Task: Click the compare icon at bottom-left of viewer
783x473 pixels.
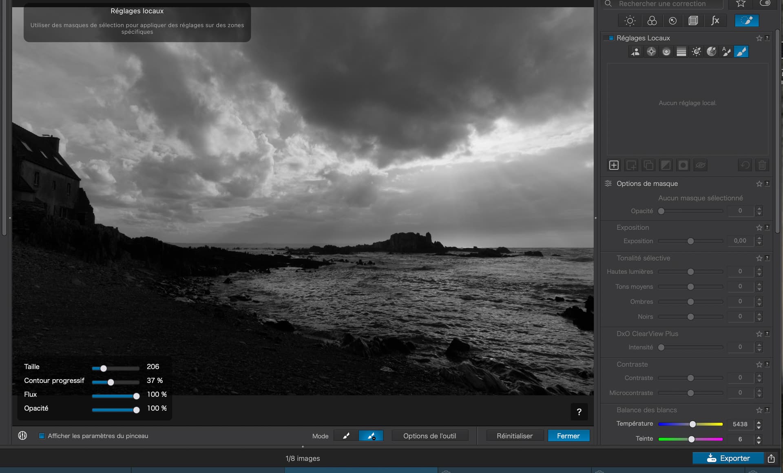Action: [22, 435]
